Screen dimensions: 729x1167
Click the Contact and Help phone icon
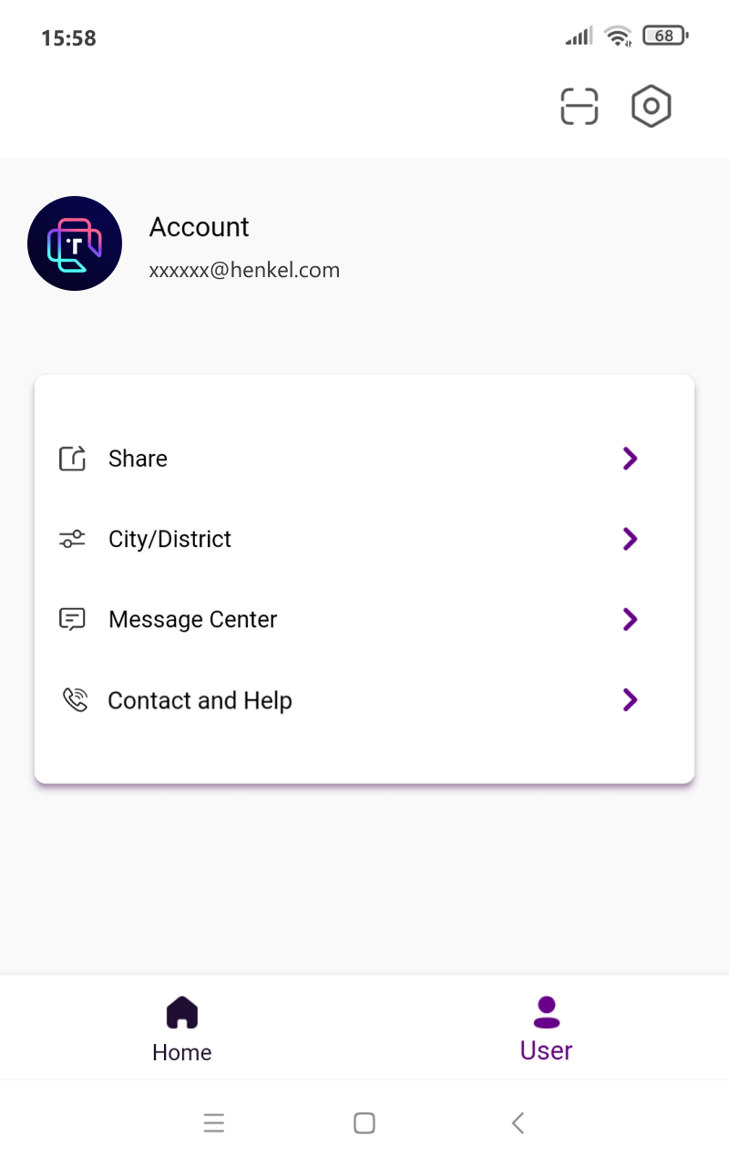[x=75, y=700]
